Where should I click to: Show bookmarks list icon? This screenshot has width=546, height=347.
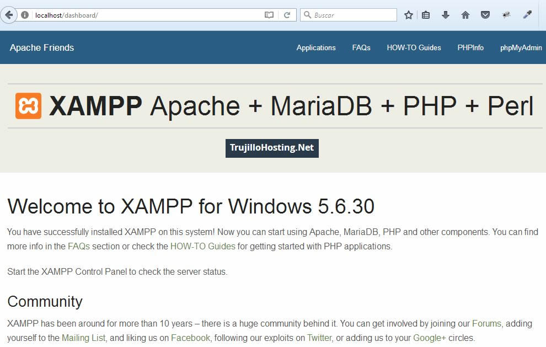(x=426, y=15)
